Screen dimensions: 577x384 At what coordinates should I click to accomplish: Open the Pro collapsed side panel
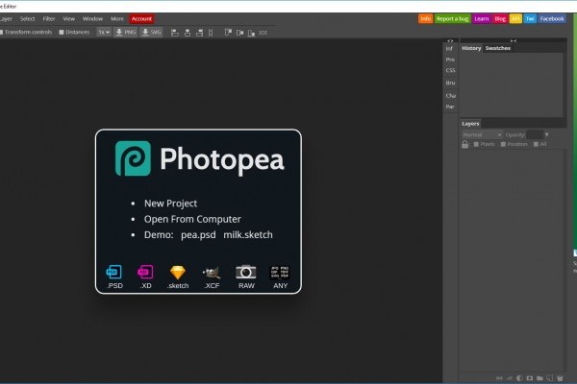[450, 60]
